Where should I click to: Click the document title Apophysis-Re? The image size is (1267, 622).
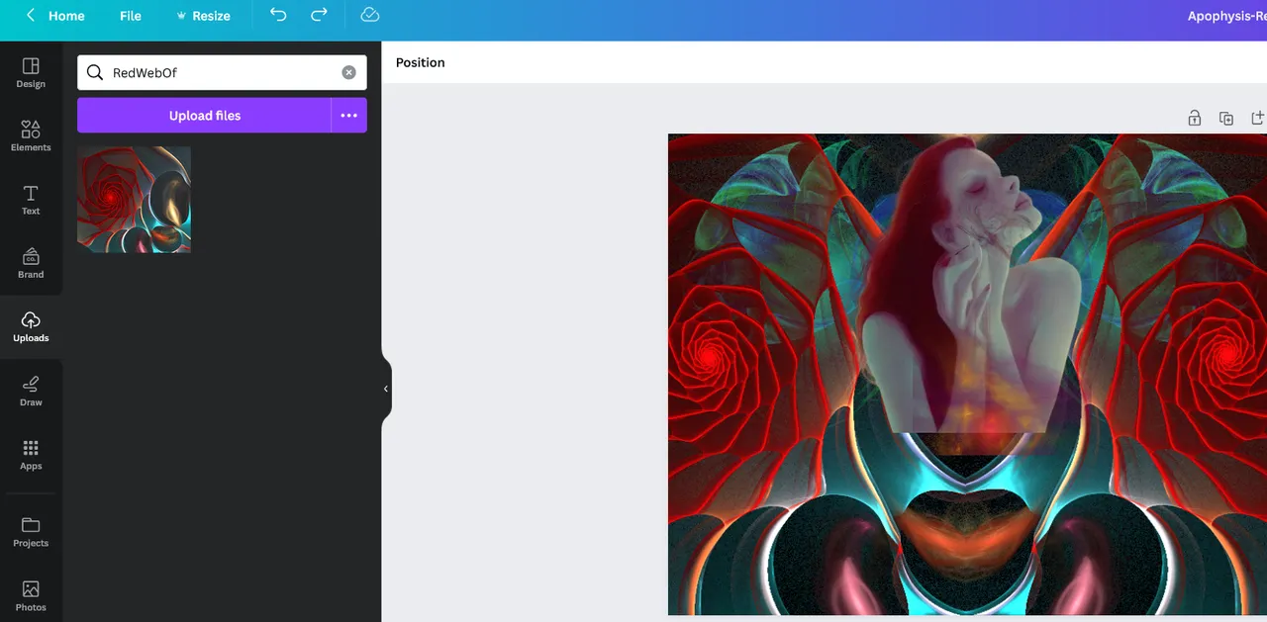coord(1226,16)
